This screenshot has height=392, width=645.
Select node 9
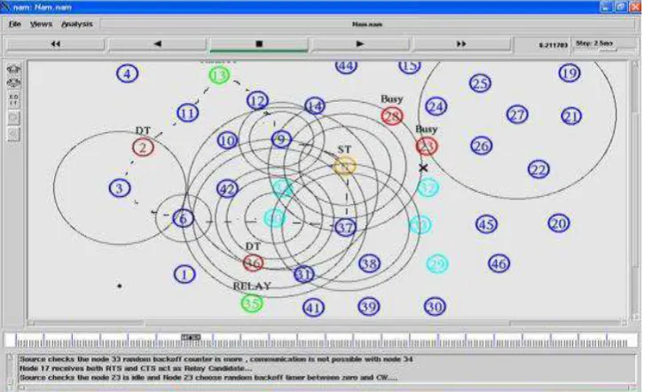tap(281, 139)
